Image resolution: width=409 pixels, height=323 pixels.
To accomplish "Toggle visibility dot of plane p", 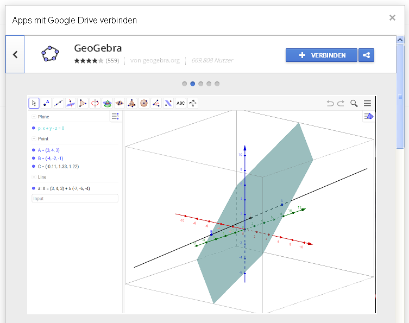I will [x=34, y=128].
